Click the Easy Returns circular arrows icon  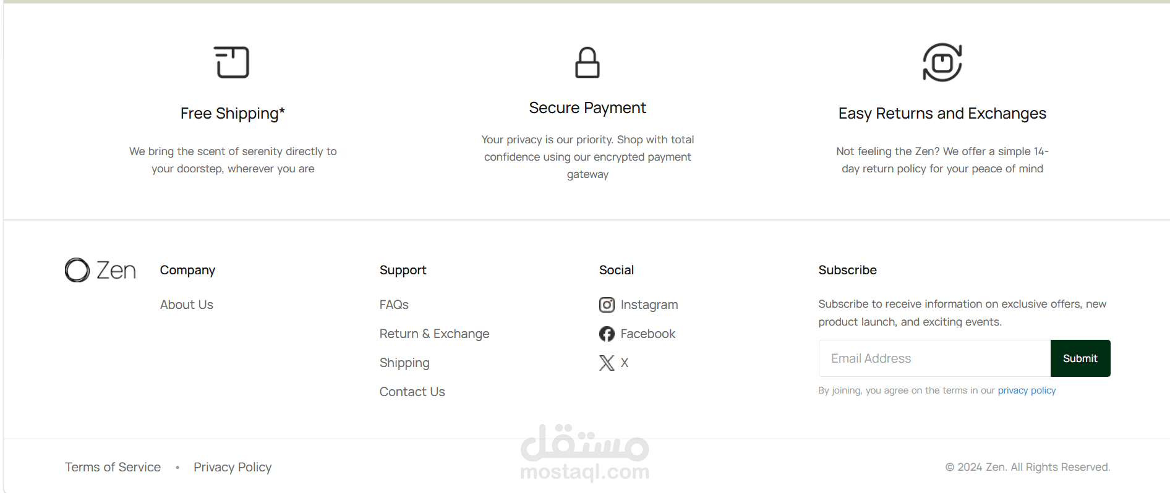point(942,62)
